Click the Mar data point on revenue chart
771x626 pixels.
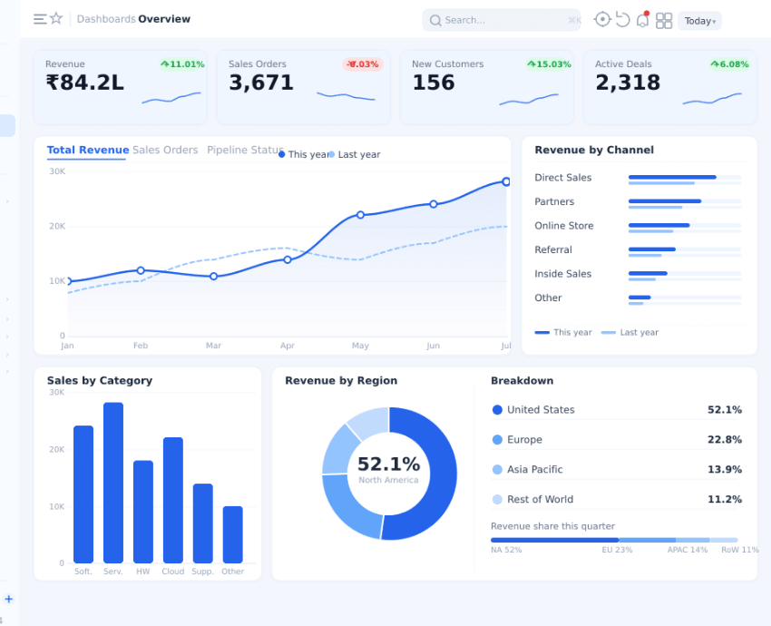pos(213,277)
